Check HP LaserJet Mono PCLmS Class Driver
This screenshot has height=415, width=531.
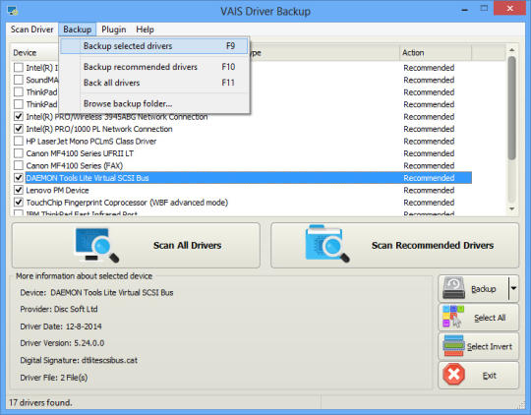[x=19, y=141]
